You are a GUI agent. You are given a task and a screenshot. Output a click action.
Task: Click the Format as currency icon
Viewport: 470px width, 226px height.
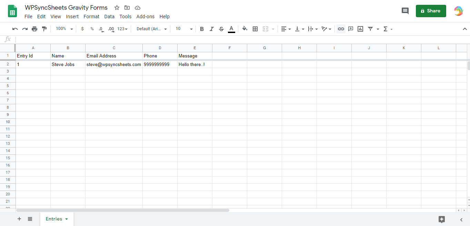coord(82,29)
